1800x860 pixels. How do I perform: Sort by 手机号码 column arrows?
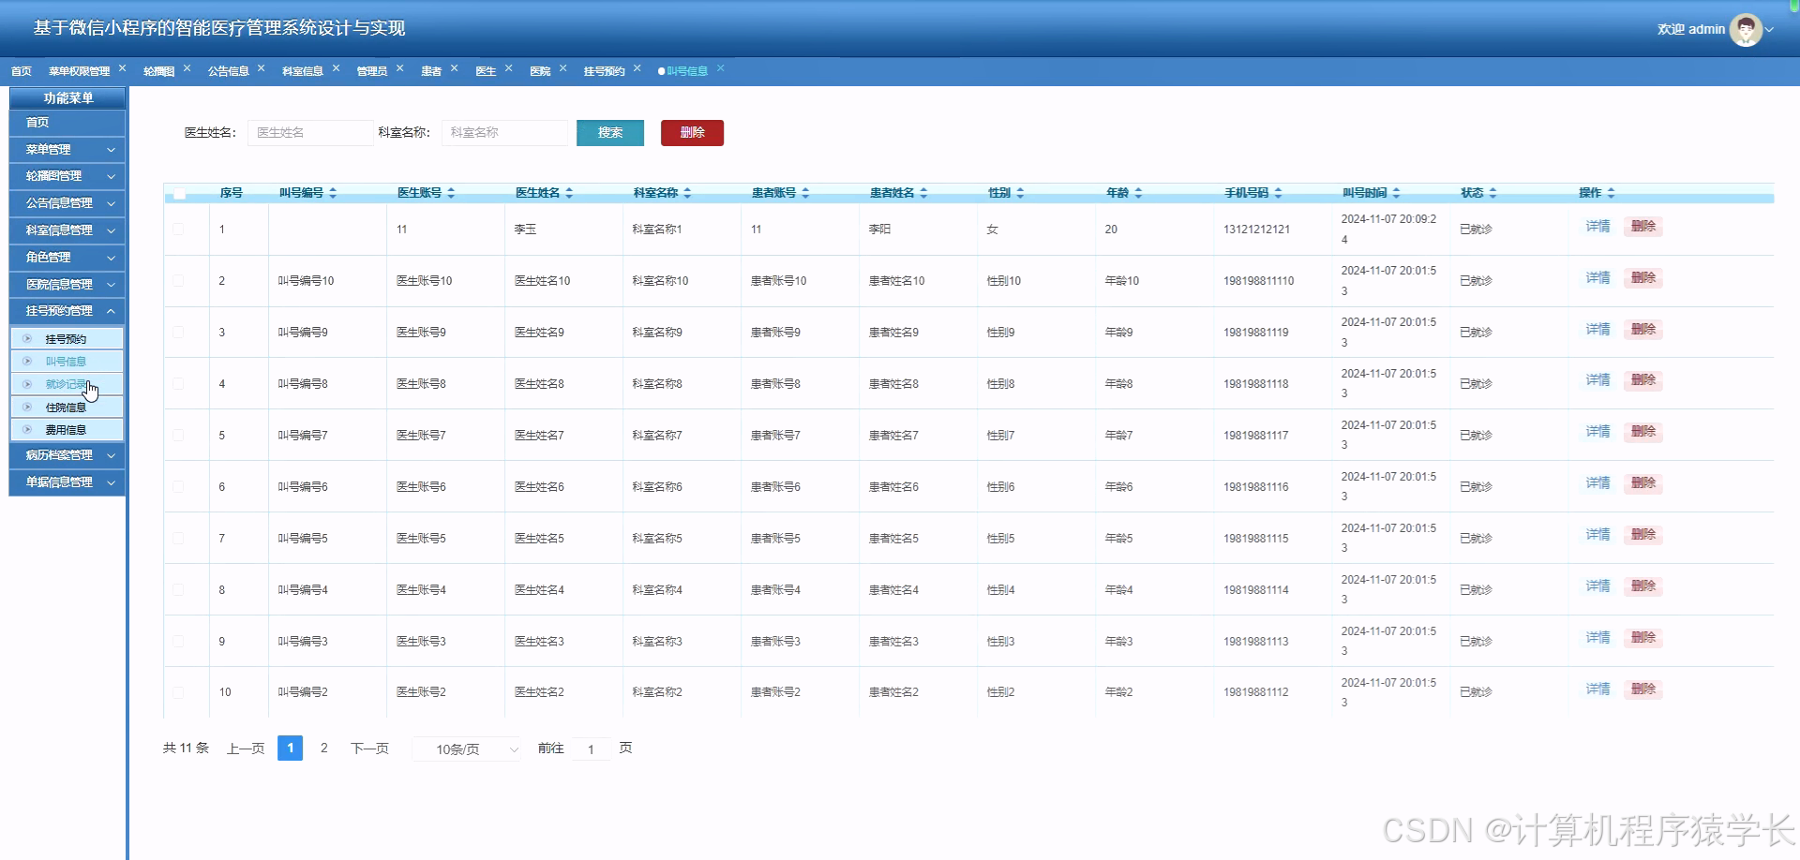pyautogui.click(x=1278, y=193)
